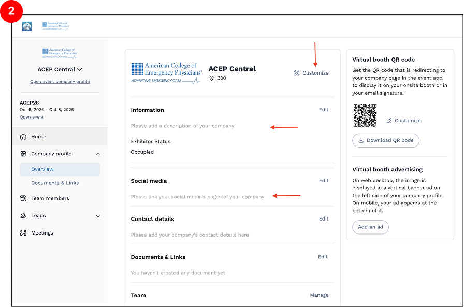Open Documents & Links in sidebar
Screen dimensions: 464x307
coord(55,183)
